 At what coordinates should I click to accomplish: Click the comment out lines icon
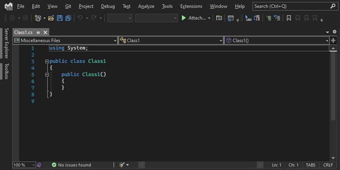269,18
